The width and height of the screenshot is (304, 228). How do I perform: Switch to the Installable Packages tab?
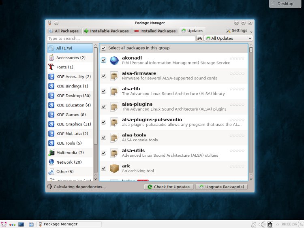coord(106,31)
